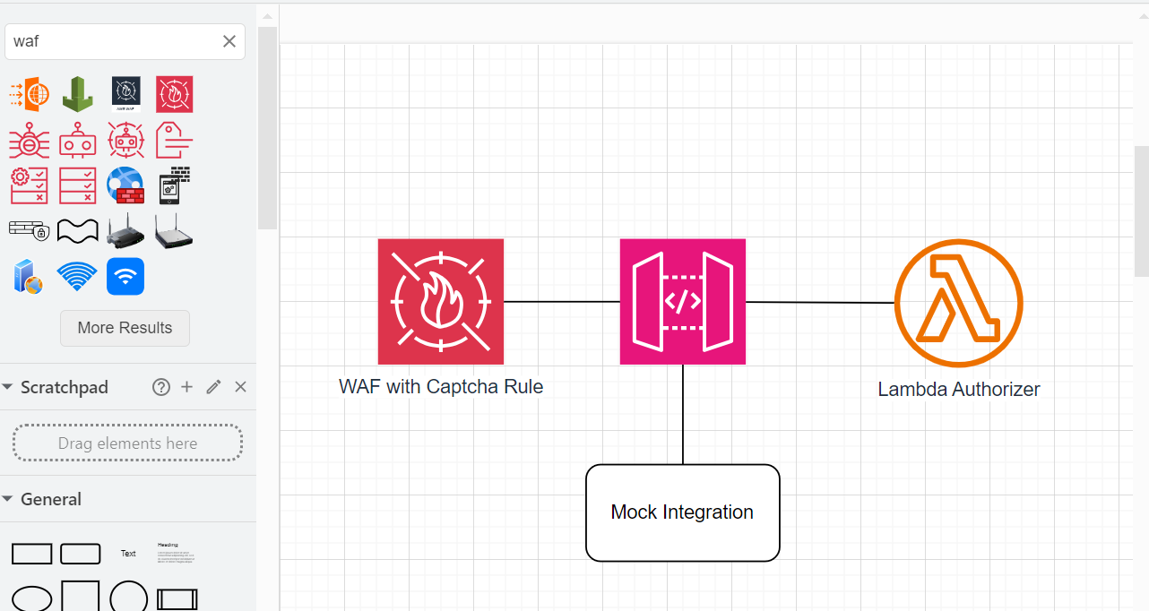Select the red bad bot spider icon
Image resolution: width=1149 pixels, height=611 pixels.
pyautogui.click(x=29, y=141)
